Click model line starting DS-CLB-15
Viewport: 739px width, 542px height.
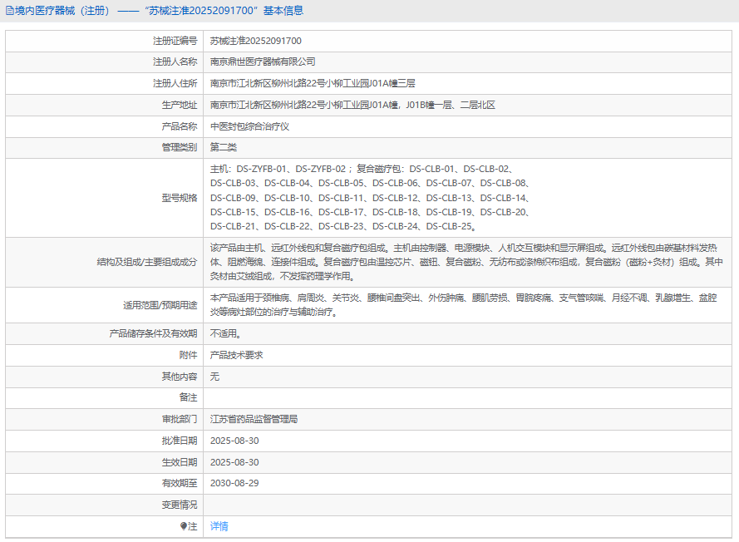[371, 212]
